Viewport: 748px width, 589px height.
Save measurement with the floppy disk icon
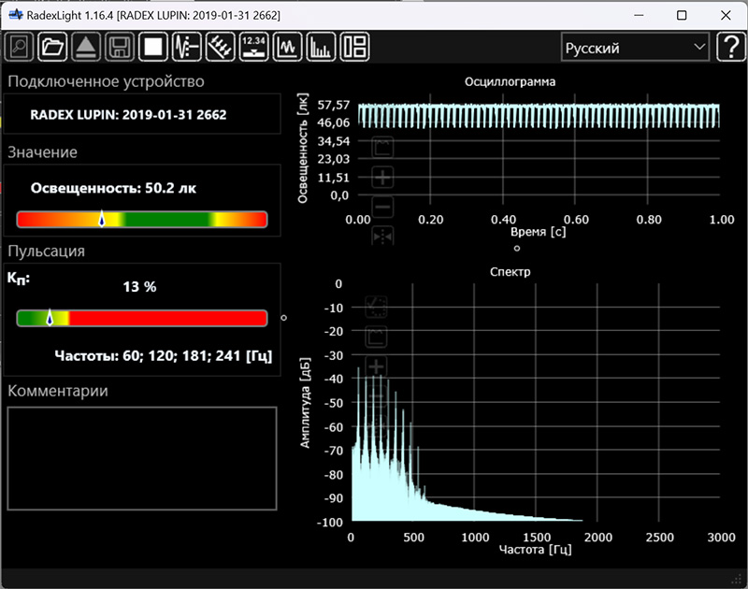point(119,46)
